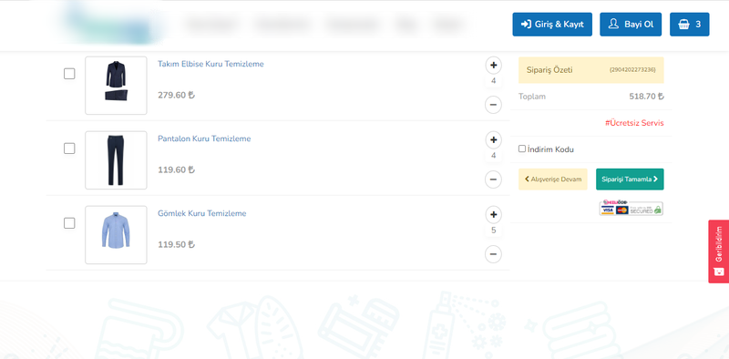Click the Bayi Ol button

click(x=631, y=25)
